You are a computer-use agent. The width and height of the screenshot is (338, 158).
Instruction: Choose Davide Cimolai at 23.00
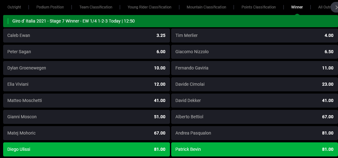point(255,84)
